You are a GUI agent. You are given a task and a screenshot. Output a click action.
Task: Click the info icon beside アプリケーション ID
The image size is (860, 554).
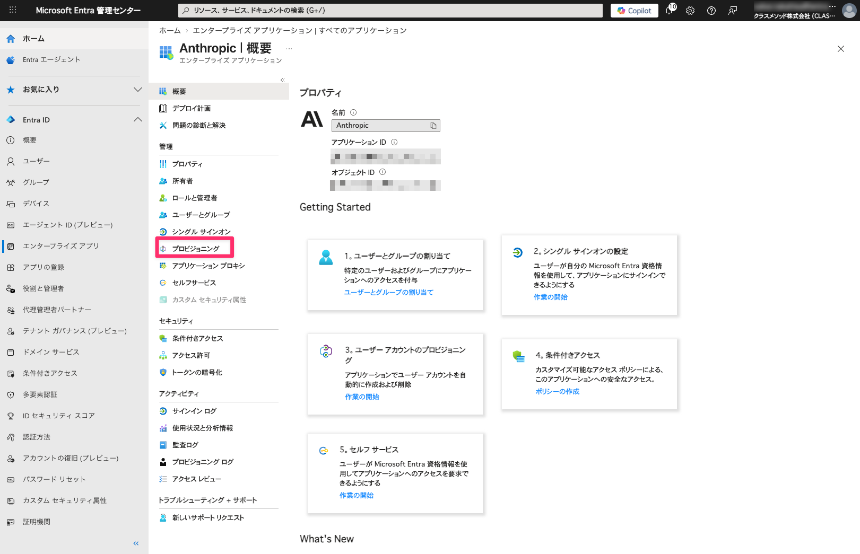(394, 142)
